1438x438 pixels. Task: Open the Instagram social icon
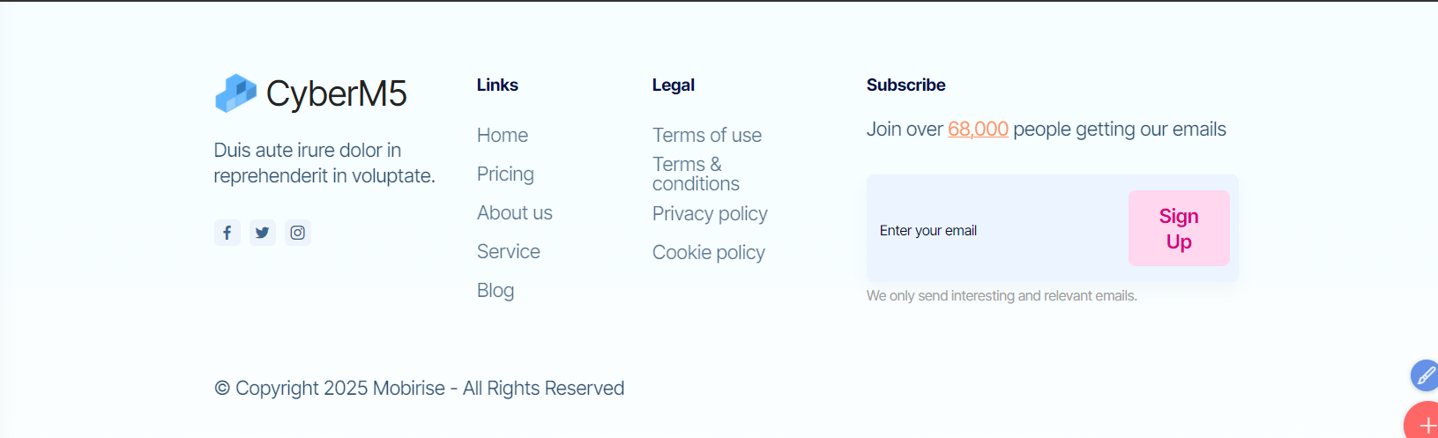pos(298,233)
